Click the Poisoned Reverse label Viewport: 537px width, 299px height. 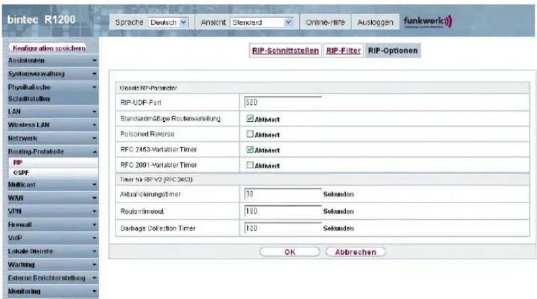click(147, 134)
